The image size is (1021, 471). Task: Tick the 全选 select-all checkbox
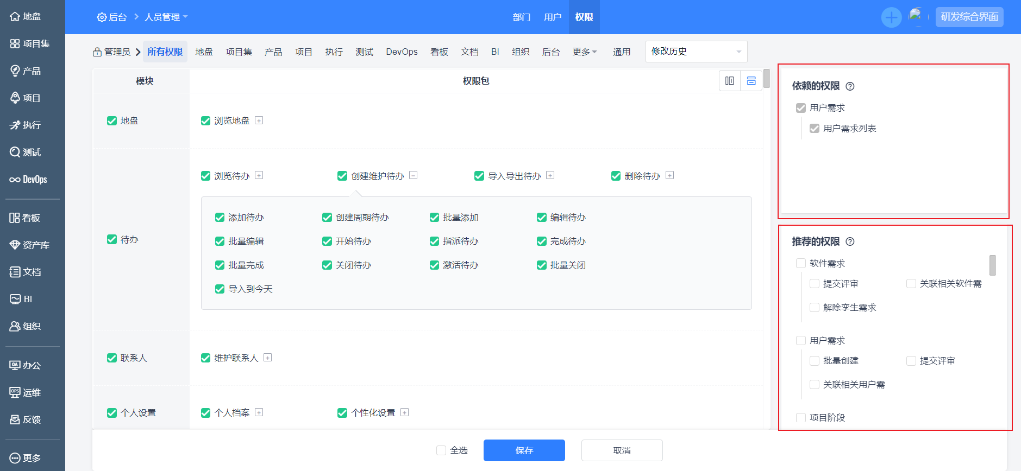click(x=441, y=450)
